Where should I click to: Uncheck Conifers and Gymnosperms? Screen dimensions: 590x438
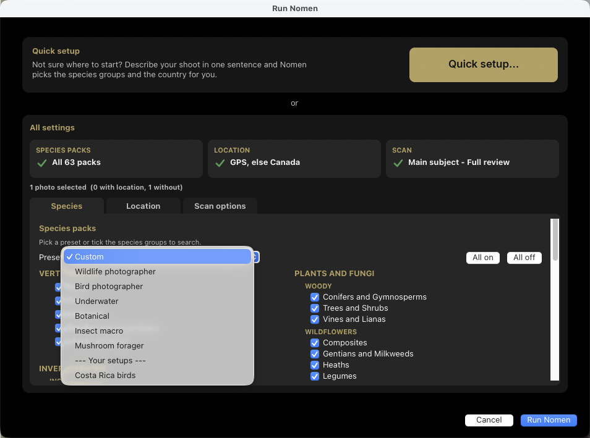[x=315, y=297]
